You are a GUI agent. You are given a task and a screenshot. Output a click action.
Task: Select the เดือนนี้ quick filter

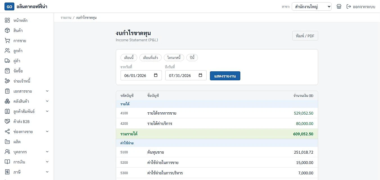(x=129, y=58)
